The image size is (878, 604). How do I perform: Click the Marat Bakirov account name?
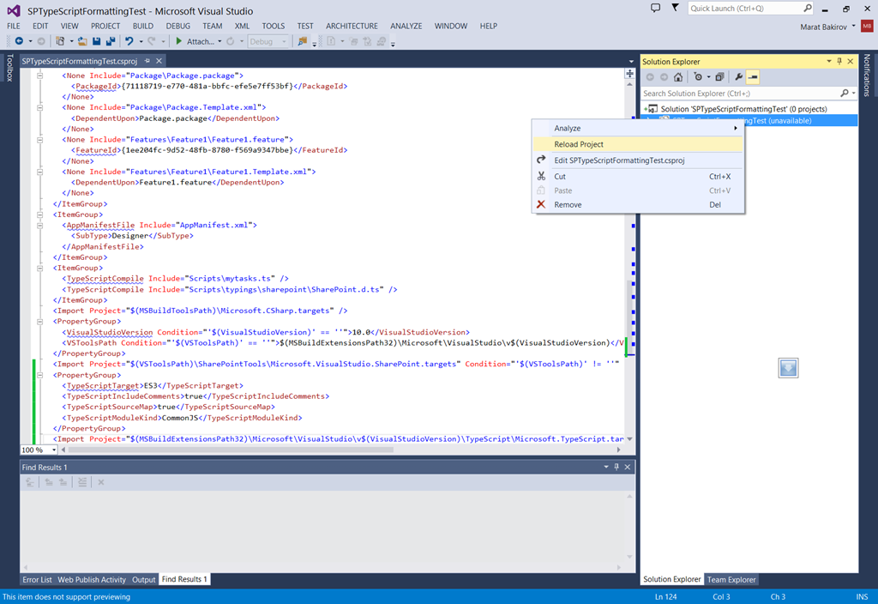coord(823,27)
